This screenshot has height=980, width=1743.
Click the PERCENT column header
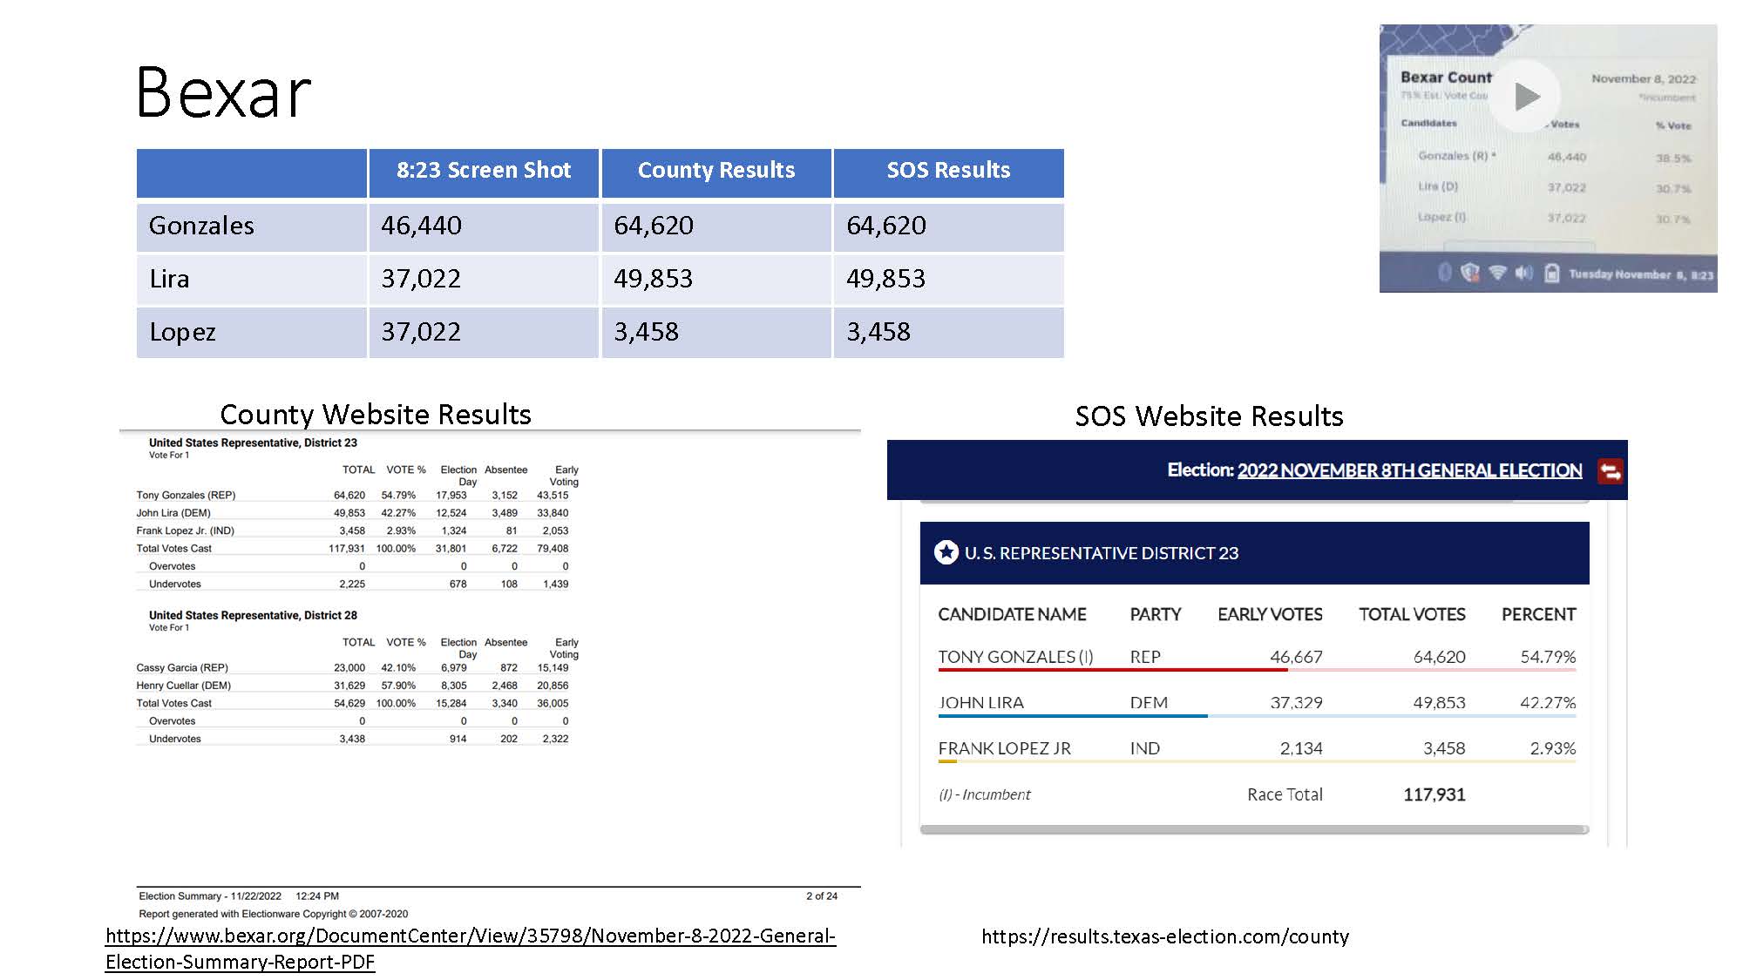pos(1538,614)
